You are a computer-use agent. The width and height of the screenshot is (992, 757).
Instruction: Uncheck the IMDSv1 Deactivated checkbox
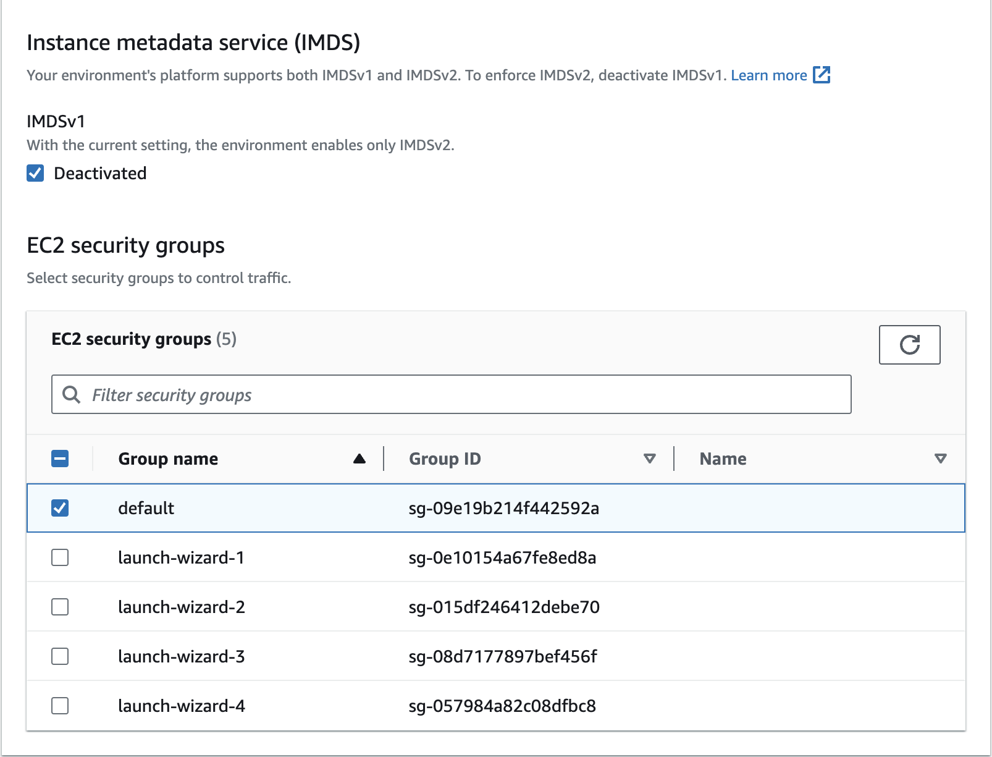pos(35,174)
